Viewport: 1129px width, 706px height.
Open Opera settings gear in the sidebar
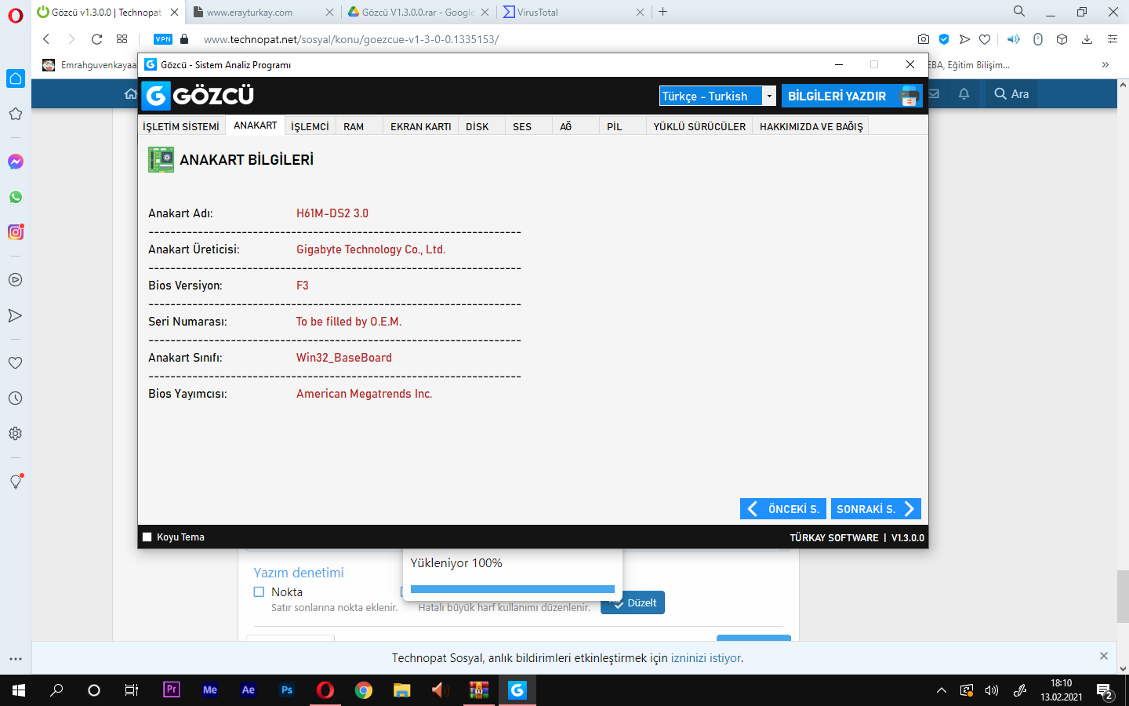click(x=16, y=434)
